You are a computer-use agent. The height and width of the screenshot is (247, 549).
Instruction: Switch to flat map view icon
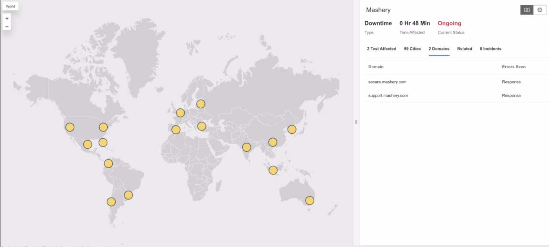(527, 10)
